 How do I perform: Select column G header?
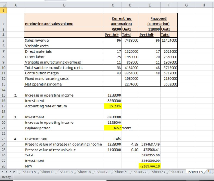(x=186, y=5)
